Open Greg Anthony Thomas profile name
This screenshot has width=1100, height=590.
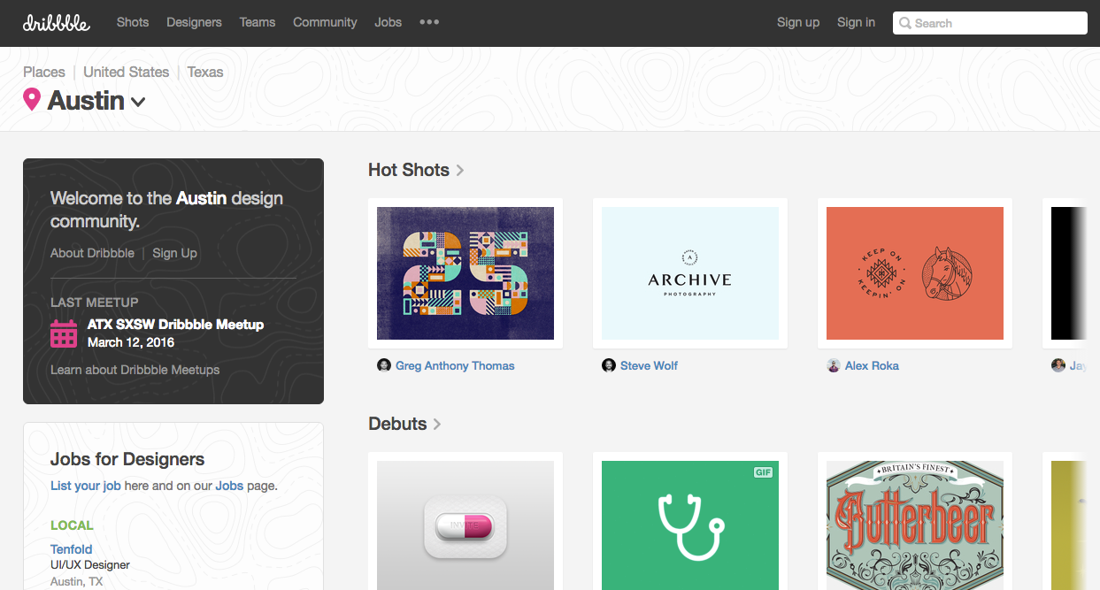[455, 365]
